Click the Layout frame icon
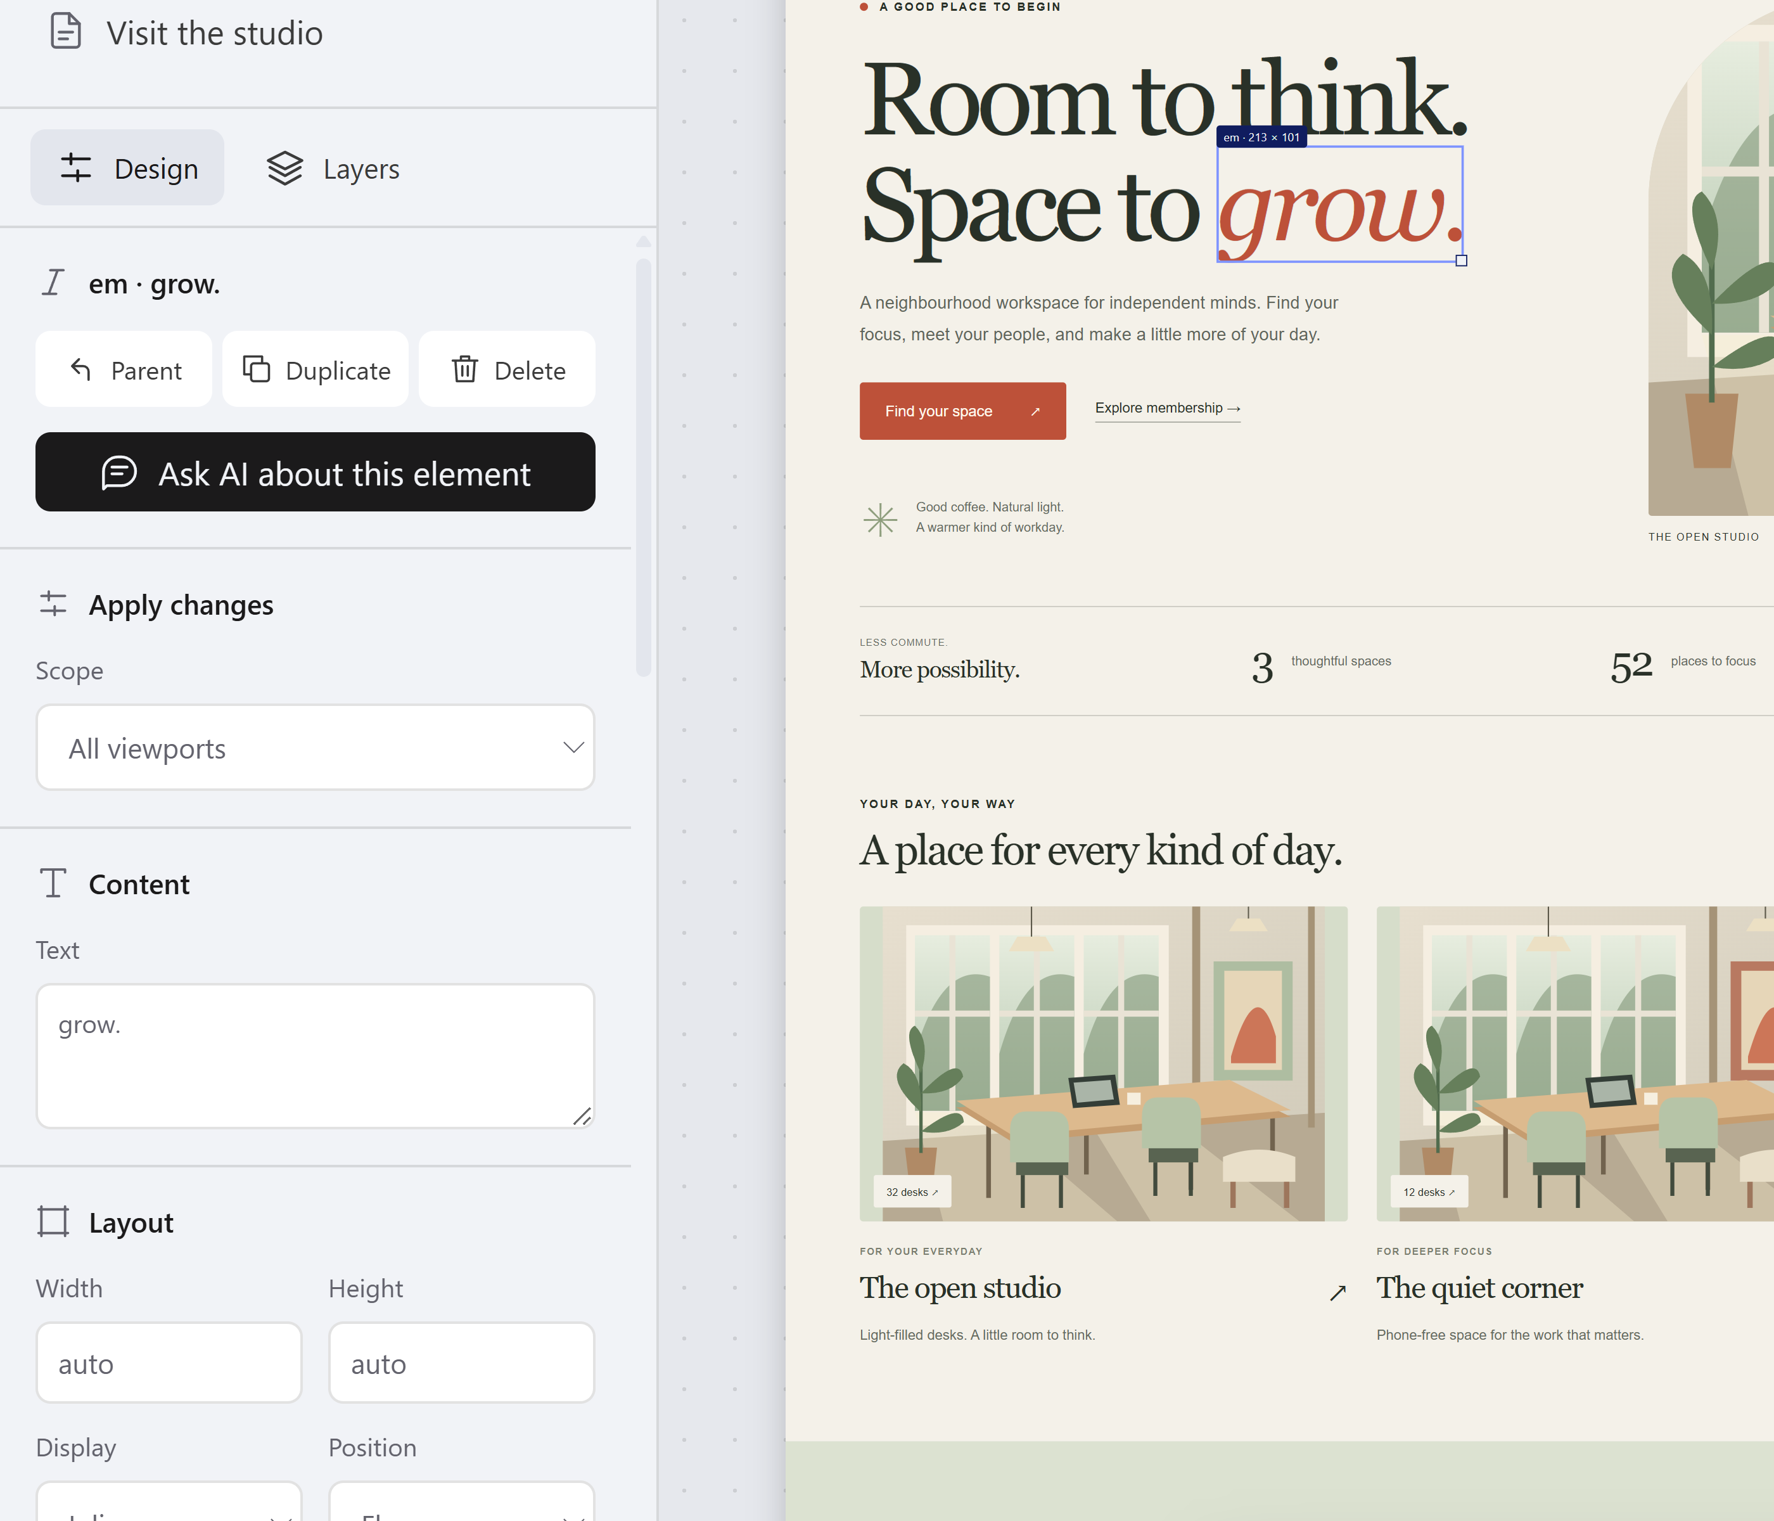Image resolution: width=1774 pixels, height=1521 pixels. (x=53, y=1221)
